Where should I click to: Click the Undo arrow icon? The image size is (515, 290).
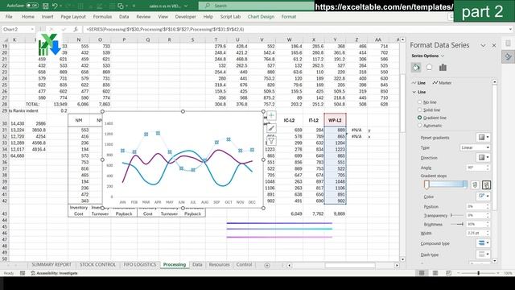[55, 6]
